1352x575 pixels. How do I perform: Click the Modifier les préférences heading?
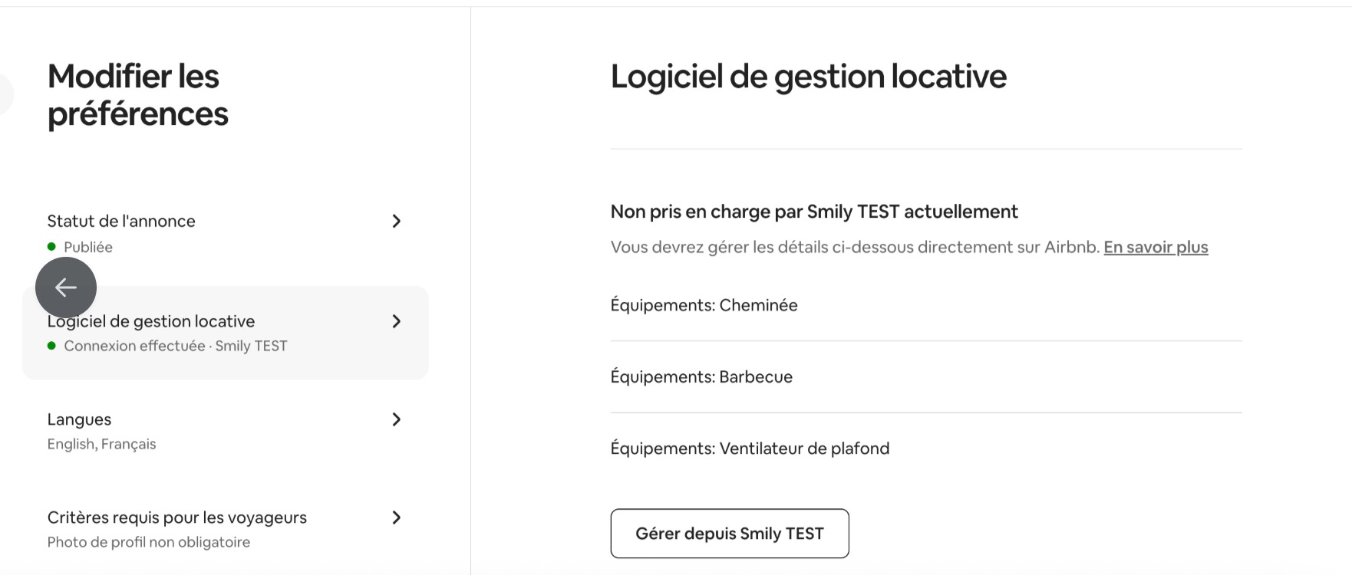coord(137,95)
